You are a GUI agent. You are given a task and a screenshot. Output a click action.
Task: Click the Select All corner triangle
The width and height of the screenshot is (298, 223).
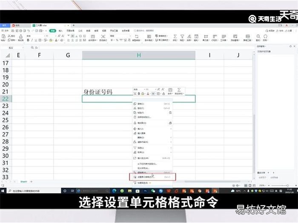tap(8, 55)
